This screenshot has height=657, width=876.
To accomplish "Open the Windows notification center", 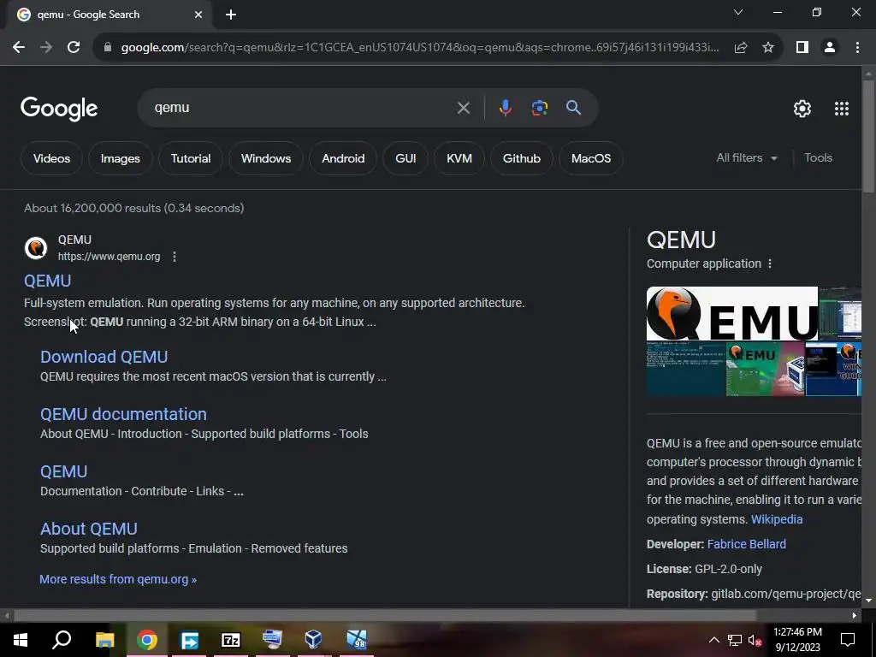I will click(848, 640).
